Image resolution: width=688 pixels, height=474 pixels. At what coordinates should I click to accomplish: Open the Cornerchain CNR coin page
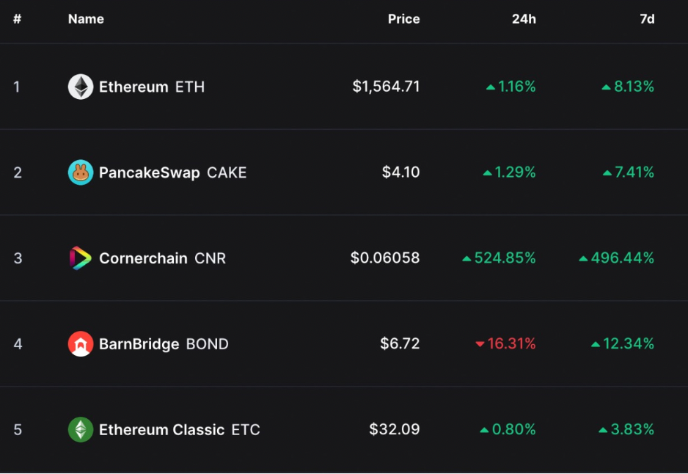[162, 258]
